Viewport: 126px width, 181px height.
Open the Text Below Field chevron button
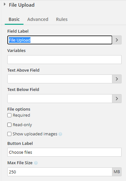(117, 99)
